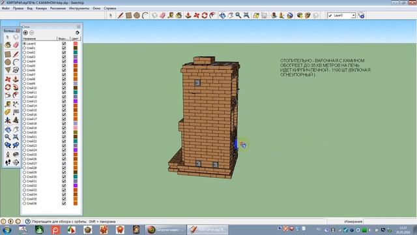The height and width of the screenshot is (235, 417).
Task: Click Zoom Extents in top toolbar
Action: (246, 16)
